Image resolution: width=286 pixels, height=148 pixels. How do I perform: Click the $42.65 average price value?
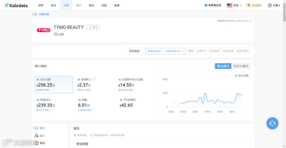click(126, 105)
